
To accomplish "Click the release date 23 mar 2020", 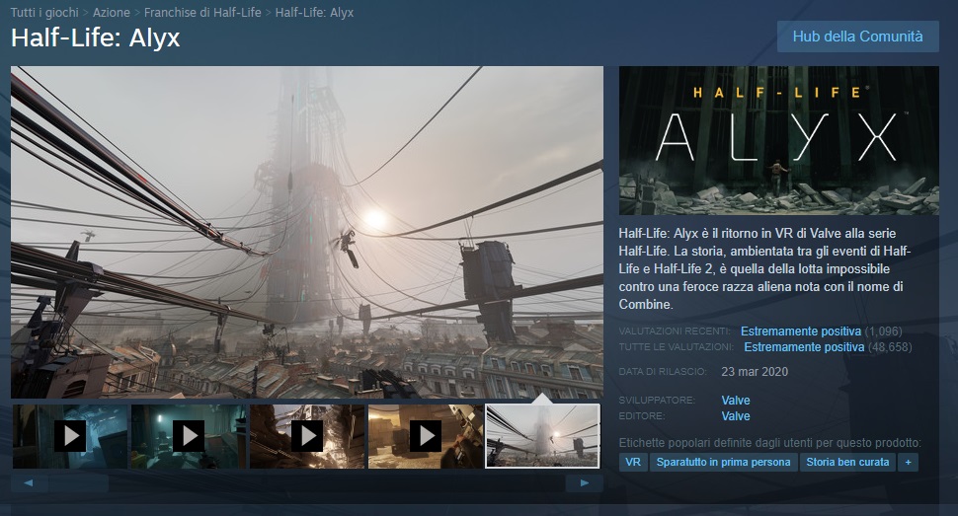I will tap(755, 372).
